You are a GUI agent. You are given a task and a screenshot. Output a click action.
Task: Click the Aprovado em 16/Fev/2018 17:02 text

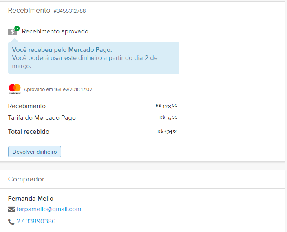tap(58, 89)
